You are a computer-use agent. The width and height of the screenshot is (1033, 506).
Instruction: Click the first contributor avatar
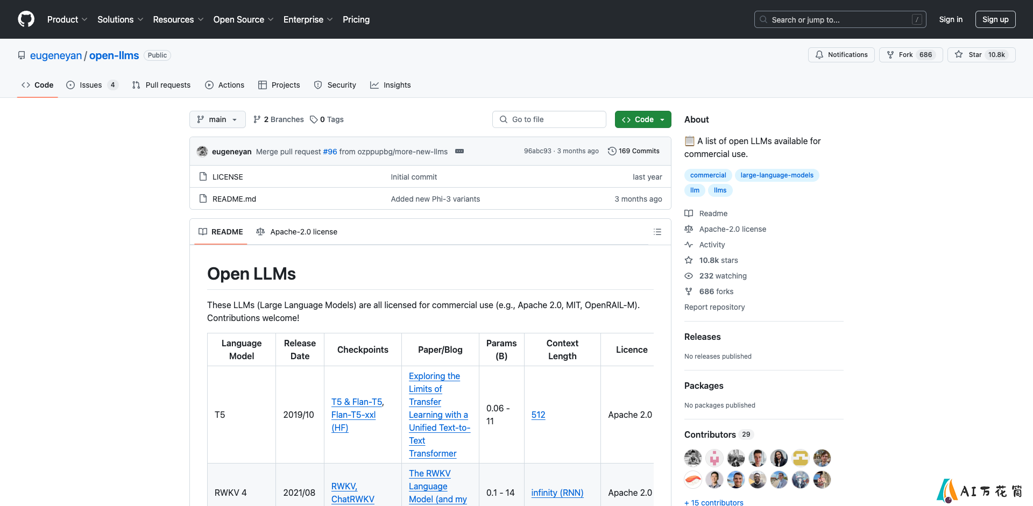pyautogui.click(x=693, y=458)
